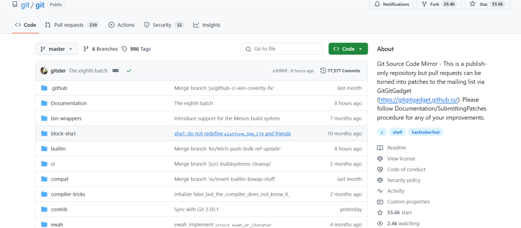This screenshot has height=228, width=521.
Task: Open 'Introduce support for the Meson build system' message
Action: pos(227,118)
